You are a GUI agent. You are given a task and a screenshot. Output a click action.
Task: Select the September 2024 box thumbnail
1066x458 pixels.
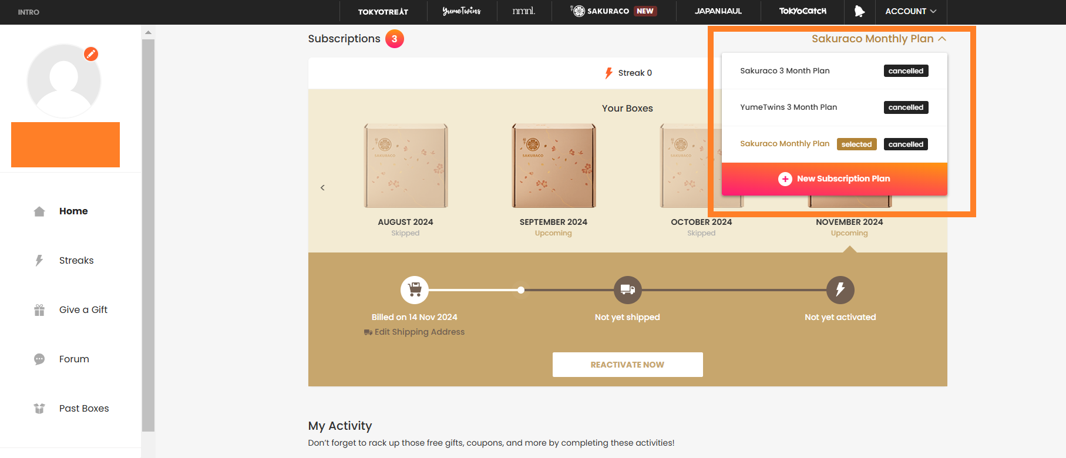pos(554,166)
